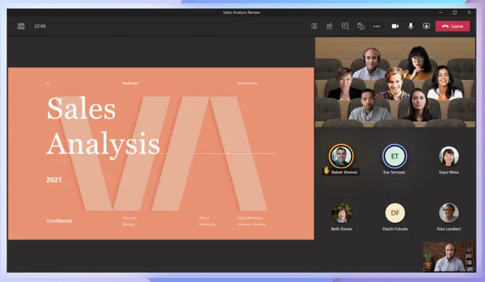Click the meeting timer 22:06
The image size is (485, 282).
click(40, 26)
